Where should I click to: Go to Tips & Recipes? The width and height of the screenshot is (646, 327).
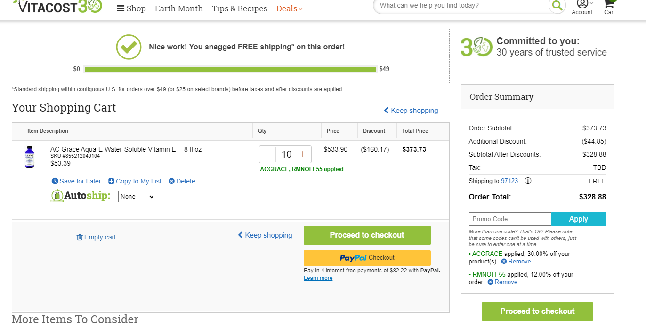pos(240,8)
